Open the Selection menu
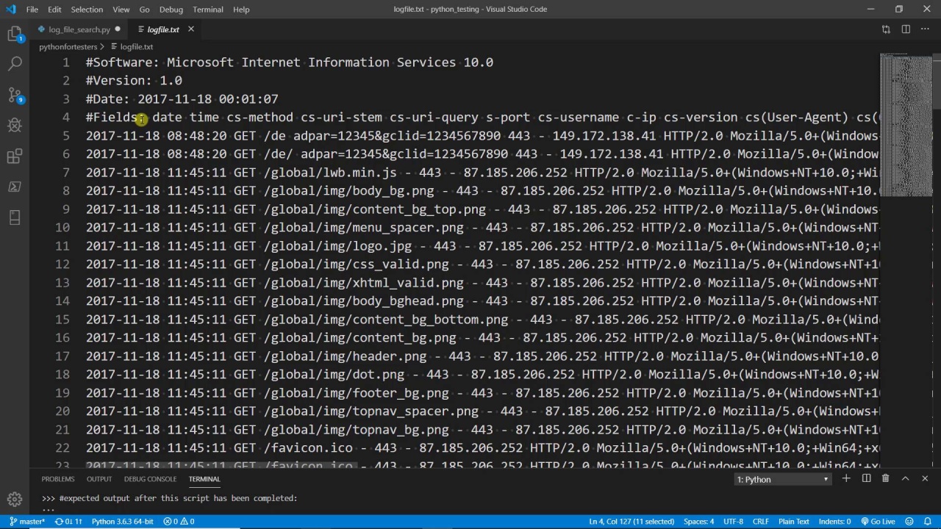 tap(87, 10)
